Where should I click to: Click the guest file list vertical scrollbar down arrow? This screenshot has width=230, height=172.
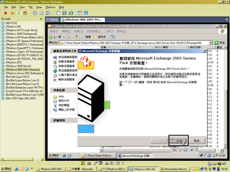click(x=225, y=147)
